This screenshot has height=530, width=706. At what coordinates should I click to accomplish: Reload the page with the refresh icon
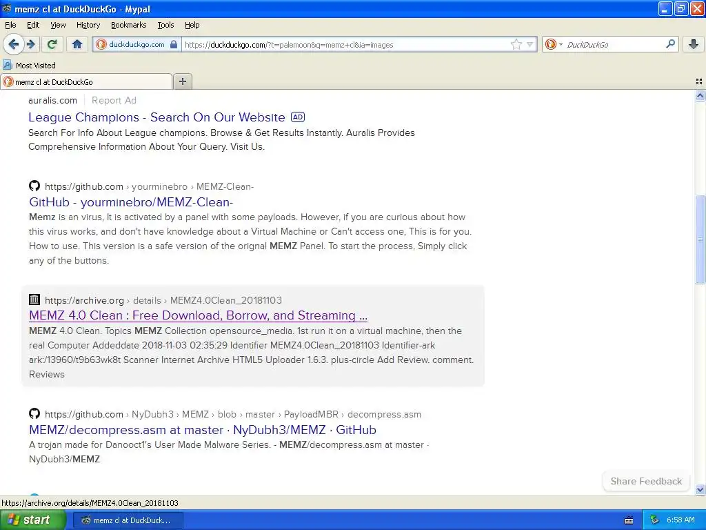pyautogui.click(x=52, y=44)
